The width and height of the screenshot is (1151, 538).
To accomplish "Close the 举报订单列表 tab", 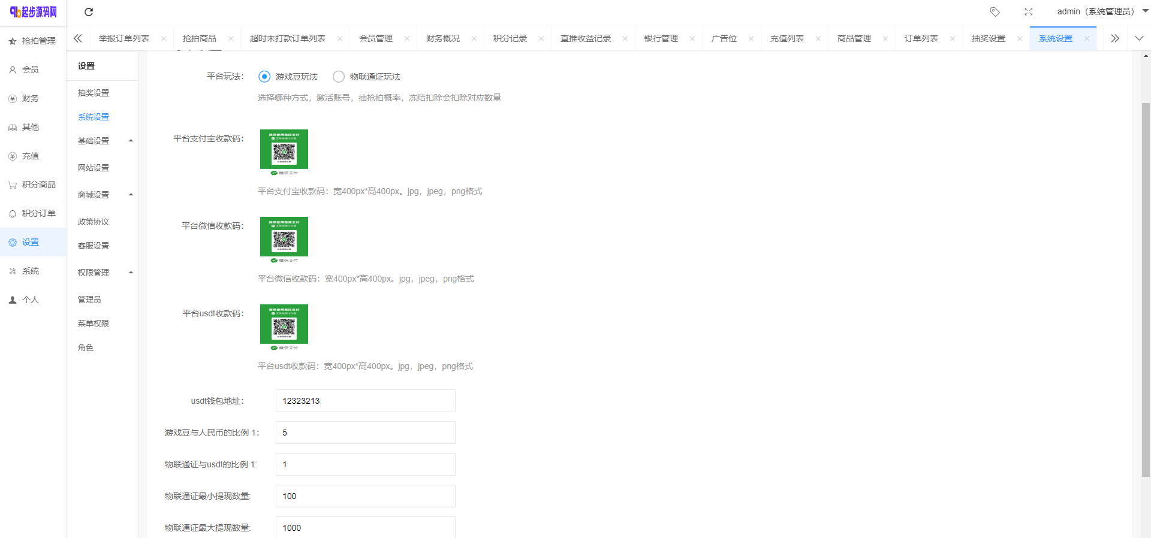I will click(164, 38).
